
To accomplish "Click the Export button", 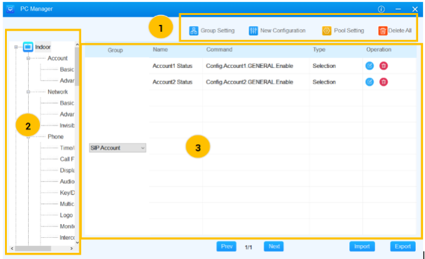I will tap(402, 247).
